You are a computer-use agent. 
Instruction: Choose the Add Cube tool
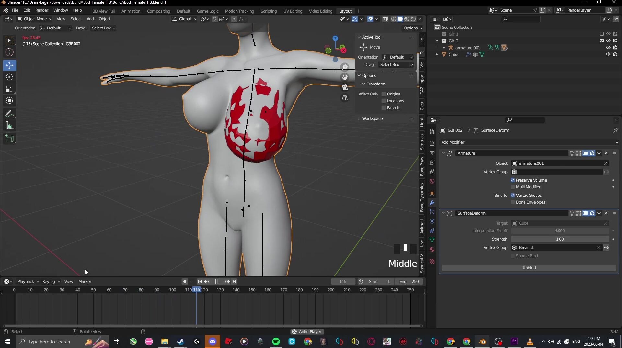(x=9, y=139)
